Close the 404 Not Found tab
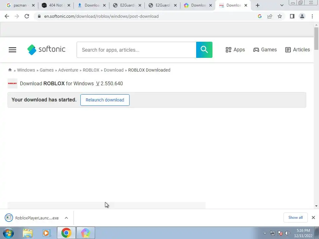Viewport: 319px width, 239px height. 69,5
